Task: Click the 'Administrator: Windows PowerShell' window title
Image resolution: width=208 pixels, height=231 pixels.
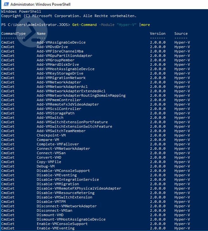Action: 40,4
